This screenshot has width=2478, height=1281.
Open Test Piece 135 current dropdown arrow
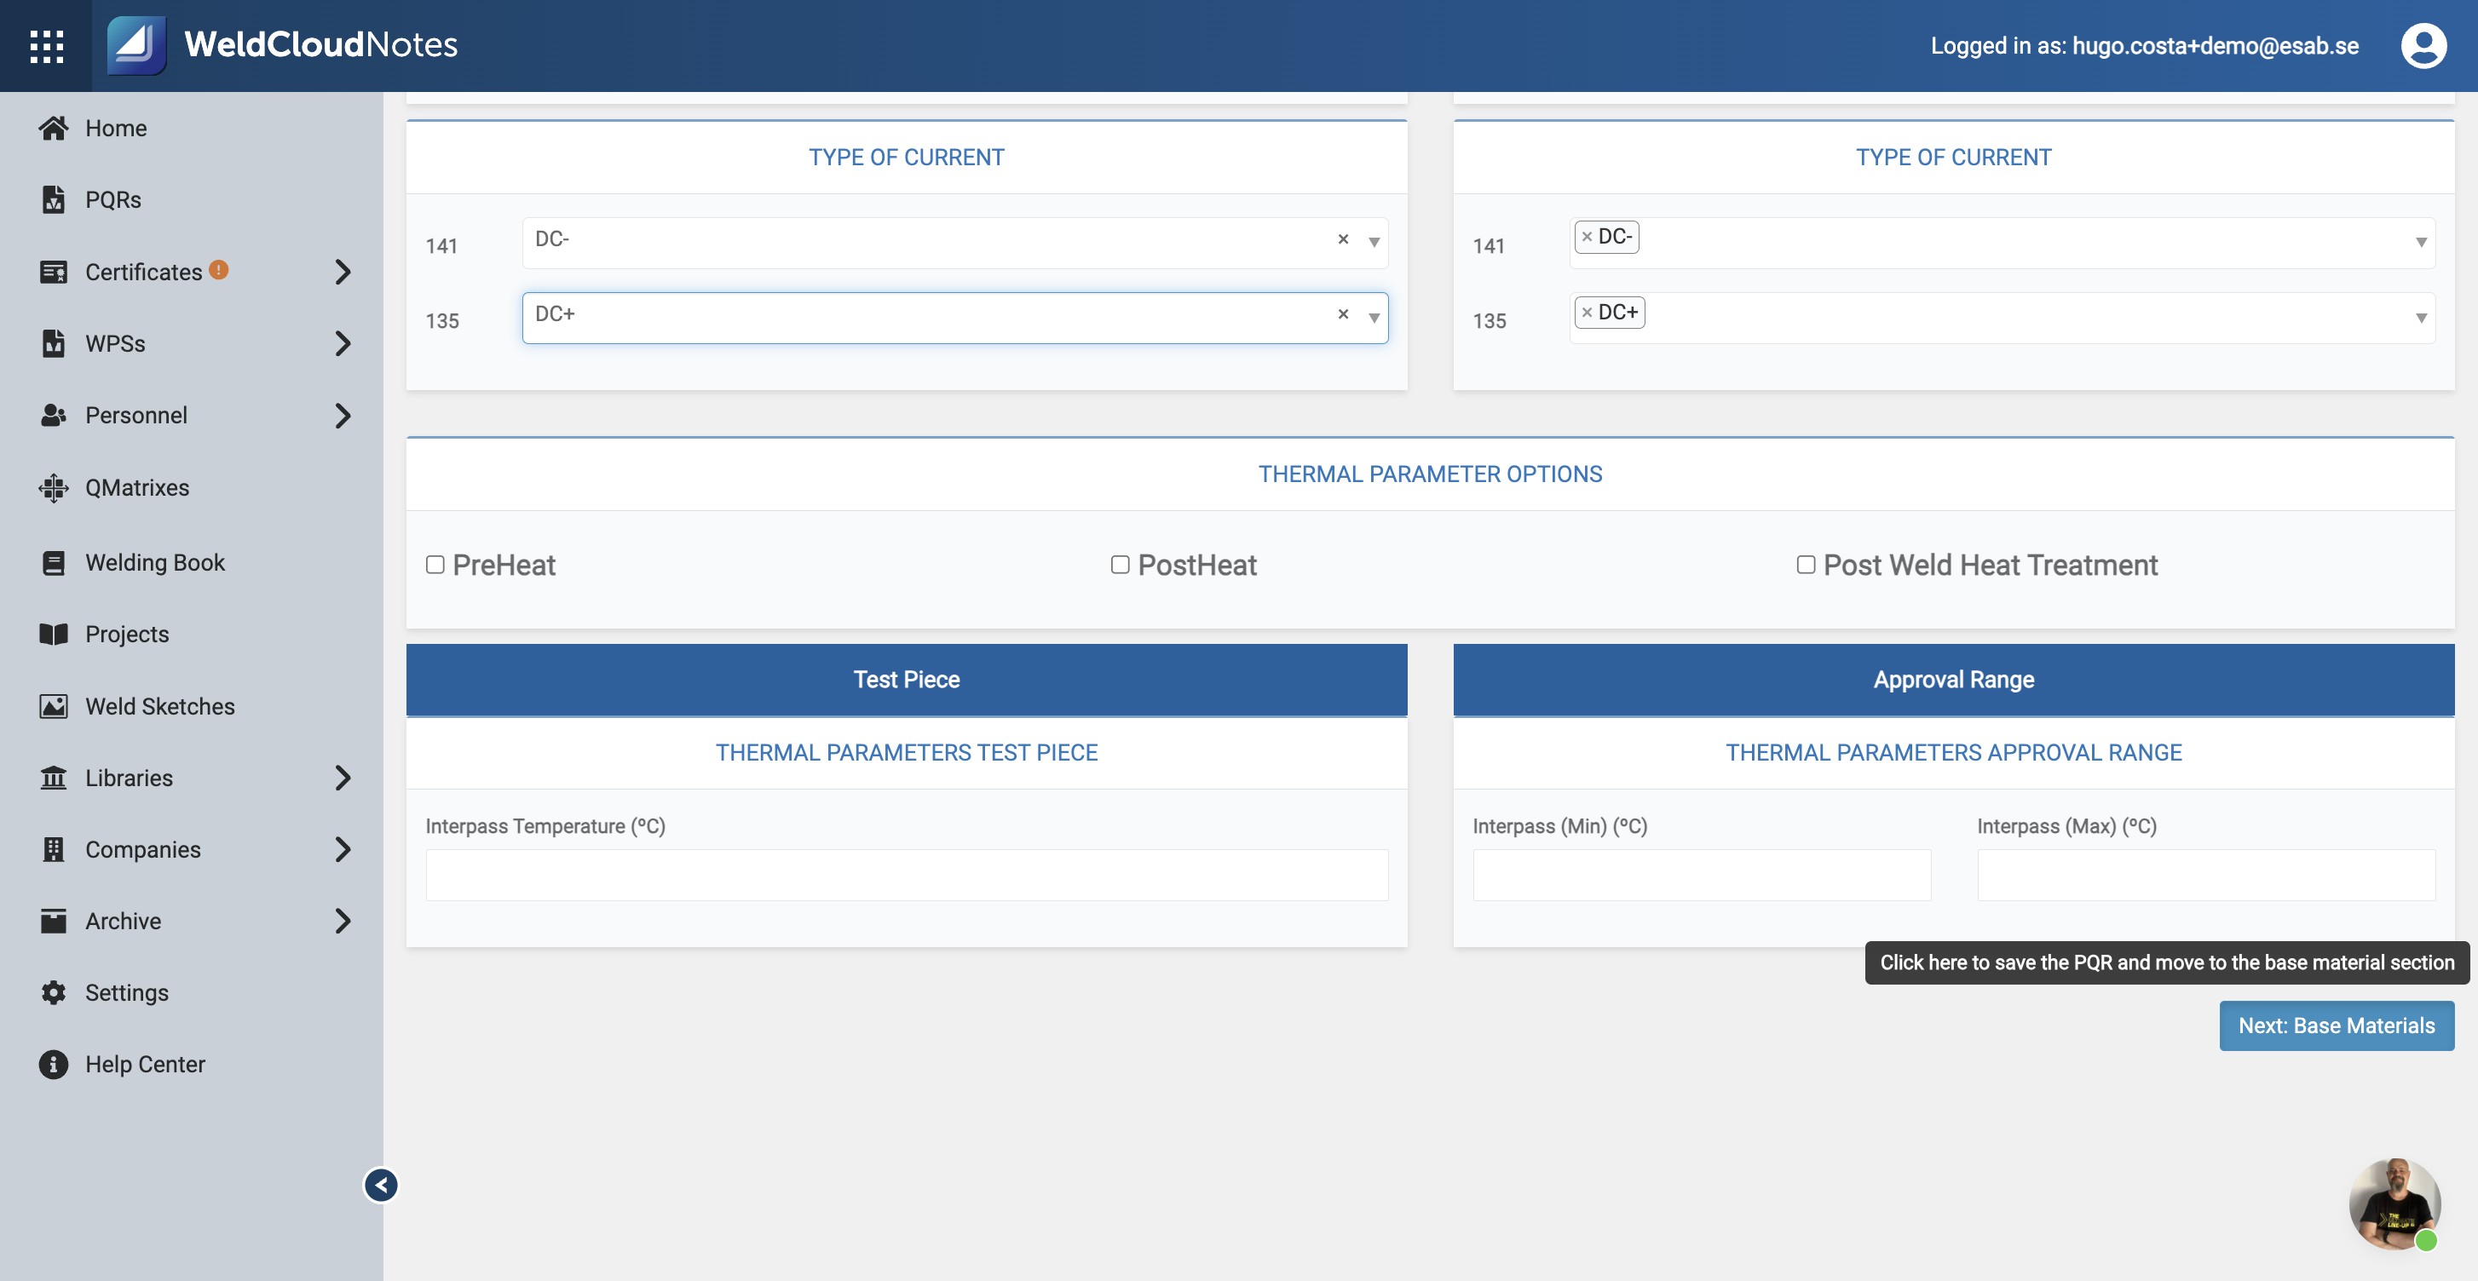coord(1374,318)
